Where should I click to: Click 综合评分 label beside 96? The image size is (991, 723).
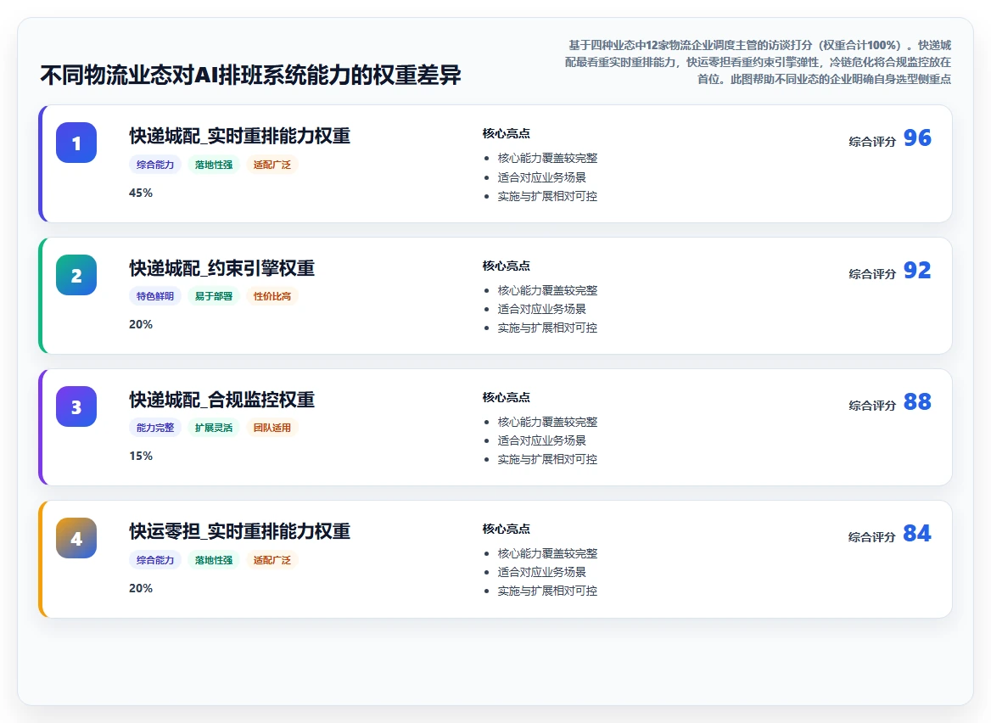coord(872,142)
